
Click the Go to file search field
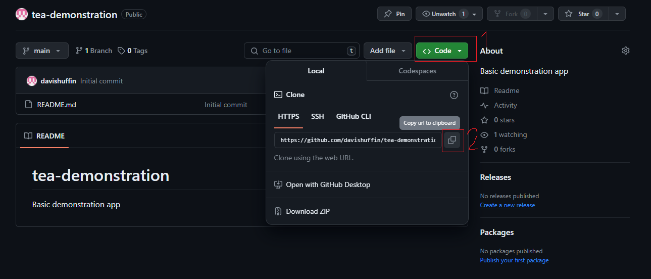click(302, 51)
